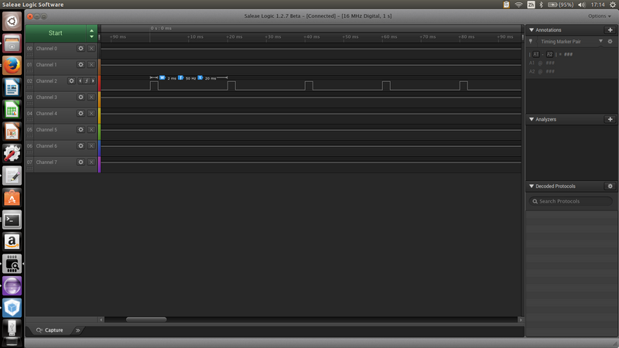Select the Capture tab
The width and height of the screenshot is (619, 348).
[x=50, y=330]
